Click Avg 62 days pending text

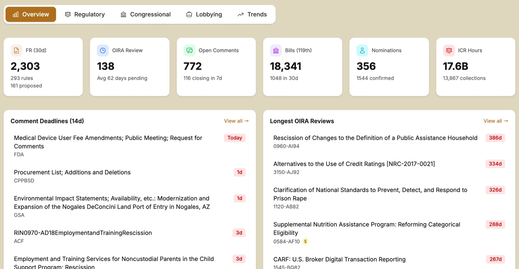(x=122, y=78)
